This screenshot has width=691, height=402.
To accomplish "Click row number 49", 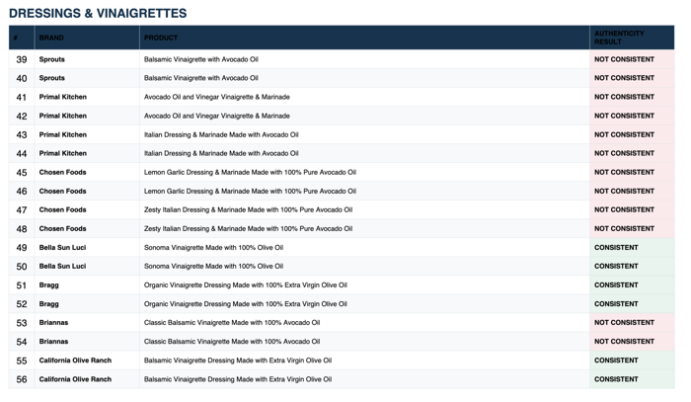I will [22, 248].
